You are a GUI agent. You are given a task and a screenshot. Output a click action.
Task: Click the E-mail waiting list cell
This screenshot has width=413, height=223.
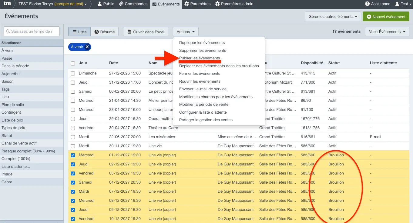[x=375, y=137]
